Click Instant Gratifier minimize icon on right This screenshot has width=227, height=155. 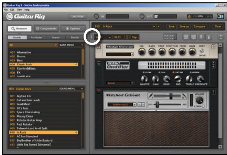(213, 65)
